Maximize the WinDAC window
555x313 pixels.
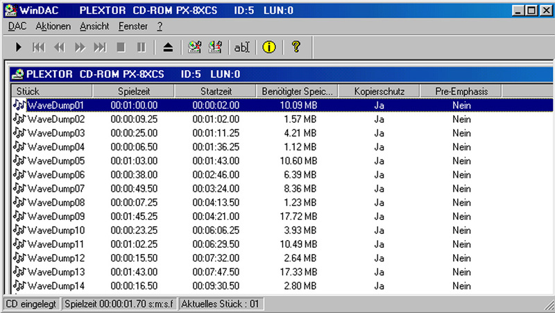tap(531, 10)
